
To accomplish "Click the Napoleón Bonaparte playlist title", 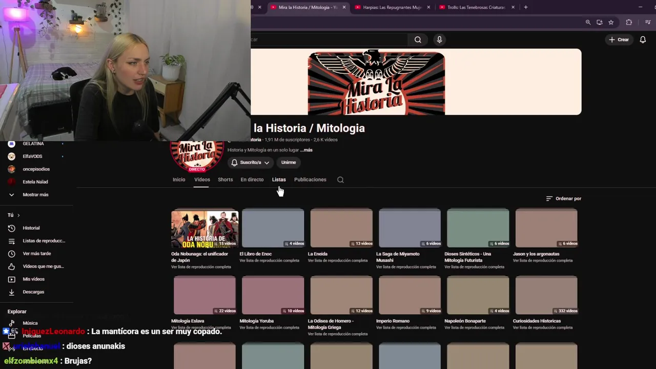I will tap(465, 321).
